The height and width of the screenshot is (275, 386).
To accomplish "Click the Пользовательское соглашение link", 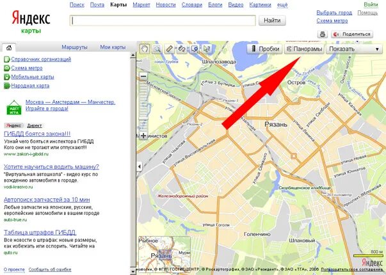I will tap(352, 270).
